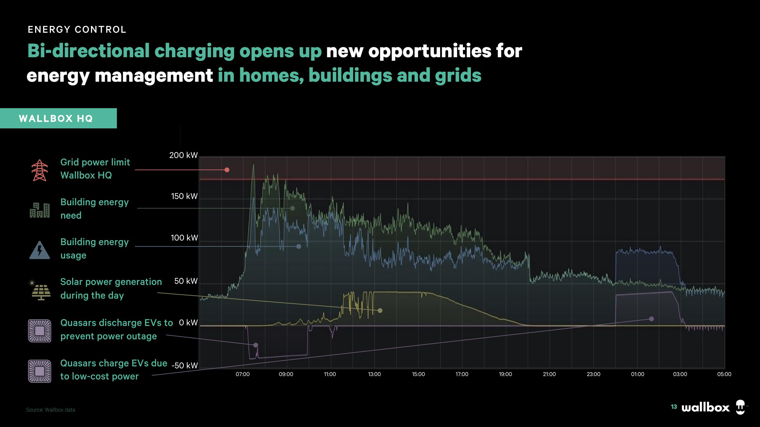Click the 07:00 time axis label
760x427 pixels.
pyautogui.click(x=243, y=374)
